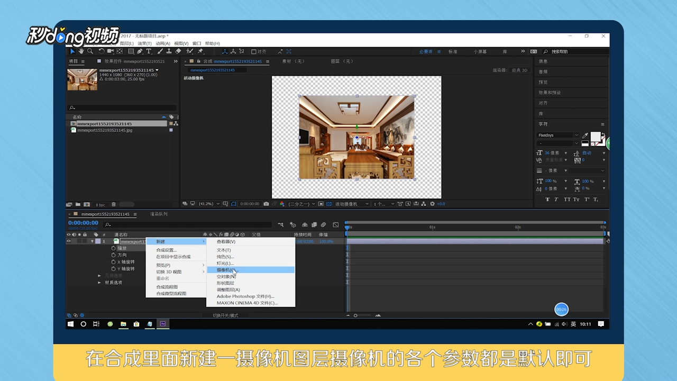Image resolution: width=677 pixels, height=381 pixels.
Task: Toggle stopwatch for 缩放 property
Action: tap(113, 248)
